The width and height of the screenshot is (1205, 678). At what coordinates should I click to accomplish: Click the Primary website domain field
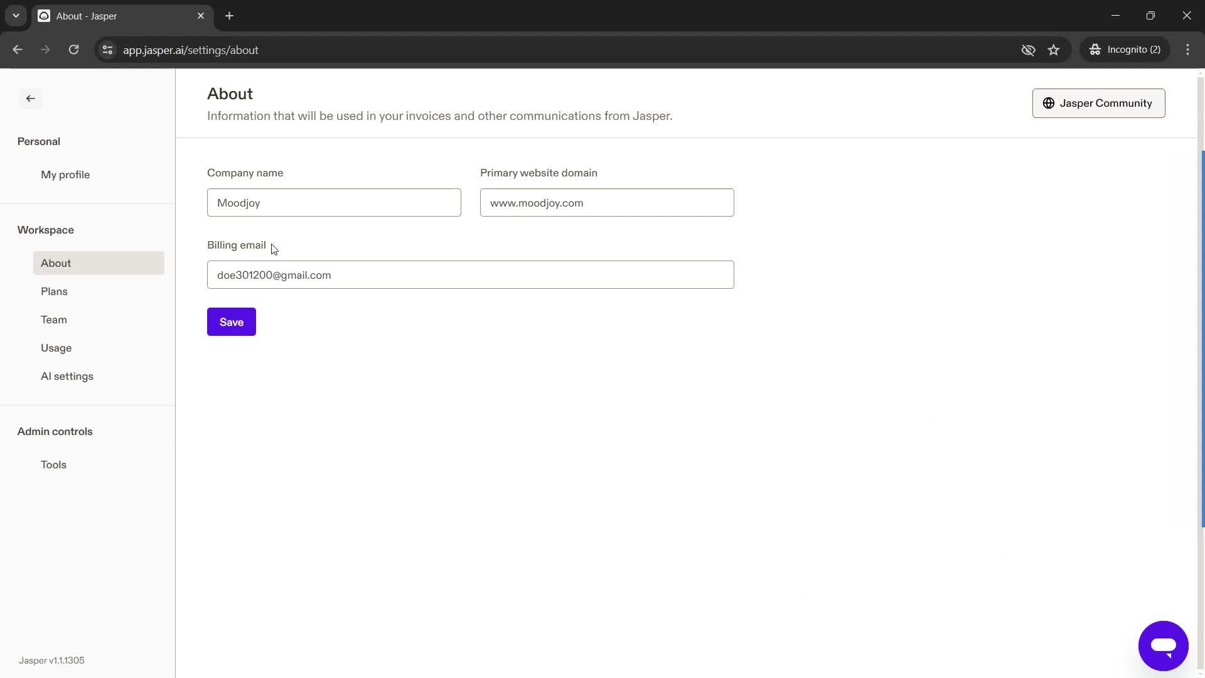click(608, 202)
